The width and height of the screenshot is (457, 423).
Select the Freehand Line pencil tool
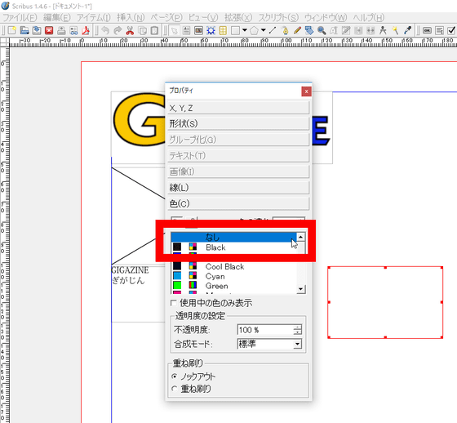coord(297,30)
